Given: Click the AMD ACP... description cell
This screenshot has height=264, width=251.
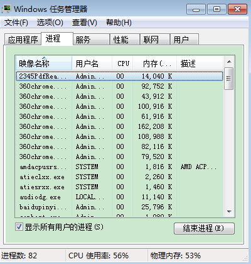Looking at the screenshot, I should (198, 167).
